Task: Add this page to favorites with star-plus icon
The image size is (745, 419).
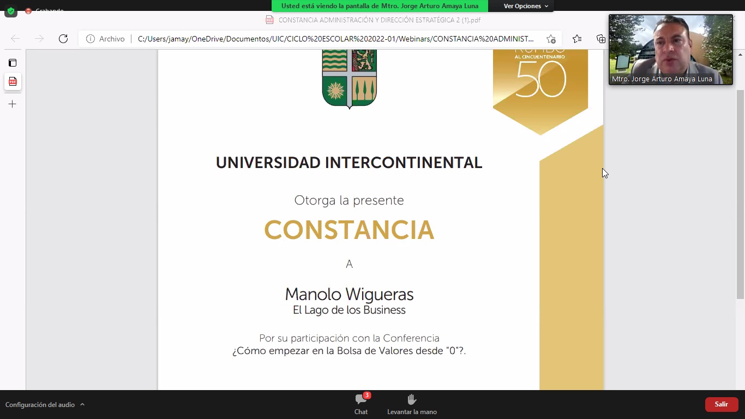Action: pos(551,39)
